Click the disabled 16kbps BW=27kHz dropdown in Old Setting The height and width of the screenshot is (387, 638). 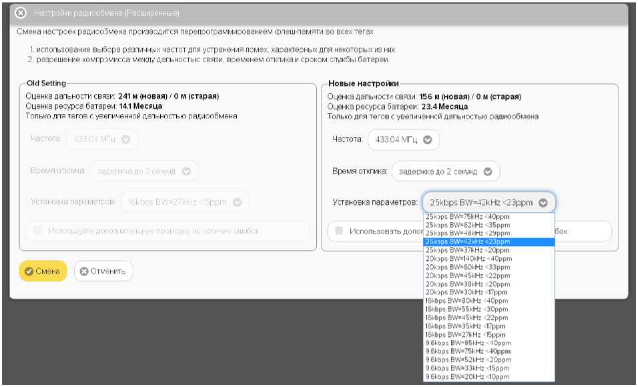click(185, 202)
